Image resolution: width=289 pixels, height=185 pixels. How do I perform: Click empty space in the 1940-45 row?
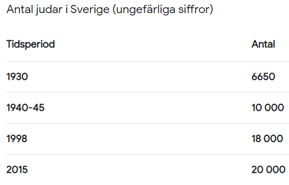pos(138,108)
